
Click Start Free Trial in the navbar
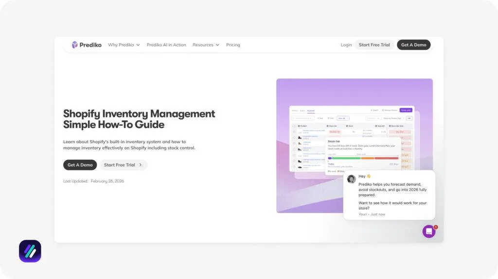click(x=374, y=45)
